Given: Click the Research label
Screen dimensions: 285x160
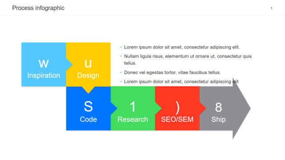Looking at the screenshot, I should (x=133, y=120).
